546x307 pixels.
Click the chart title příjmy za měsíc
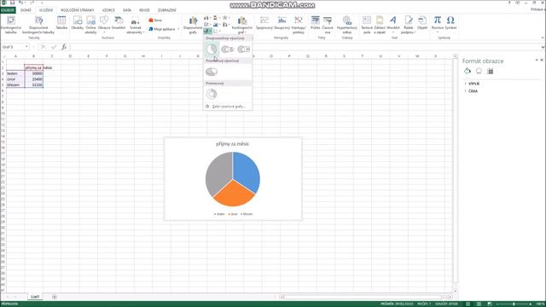[x=233, y=144]
